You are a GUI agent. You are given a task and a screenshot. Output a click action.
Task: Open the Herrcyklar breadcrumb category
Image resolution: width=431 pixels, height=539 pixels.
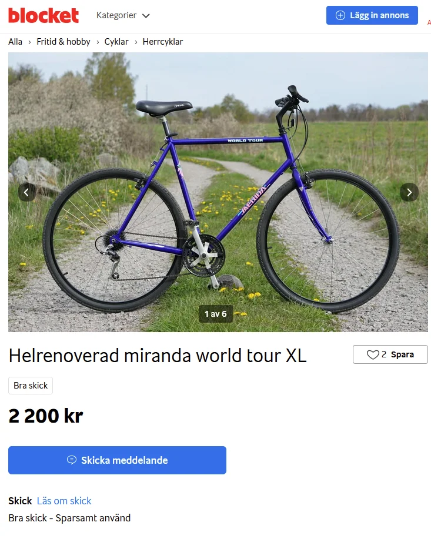pos(163,42)
